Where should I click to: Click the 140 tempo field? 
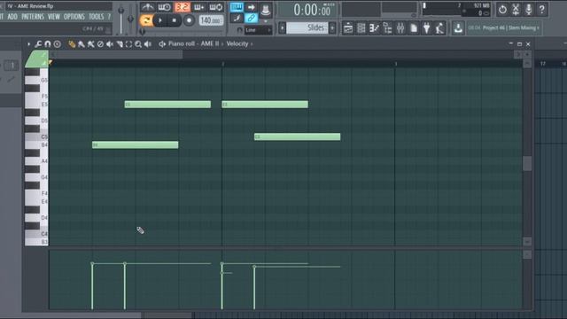point(211,20)
